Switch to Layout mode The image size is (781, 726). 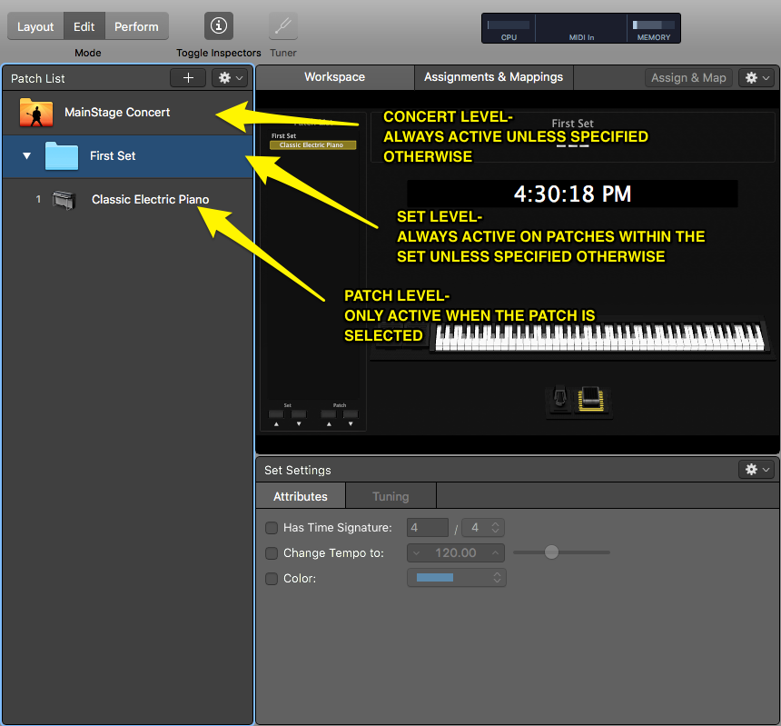(x=35, y=26)
